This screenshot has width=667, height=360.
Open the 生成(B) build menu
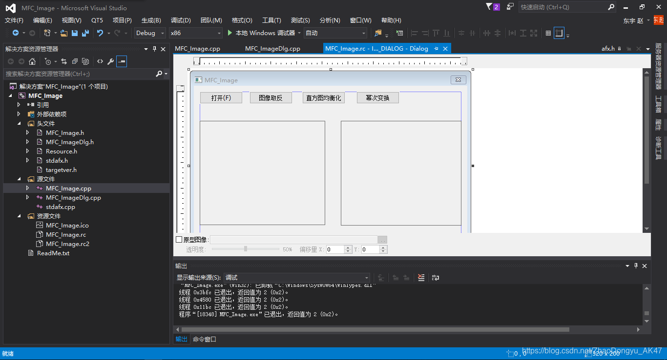[x=151, y=20]
